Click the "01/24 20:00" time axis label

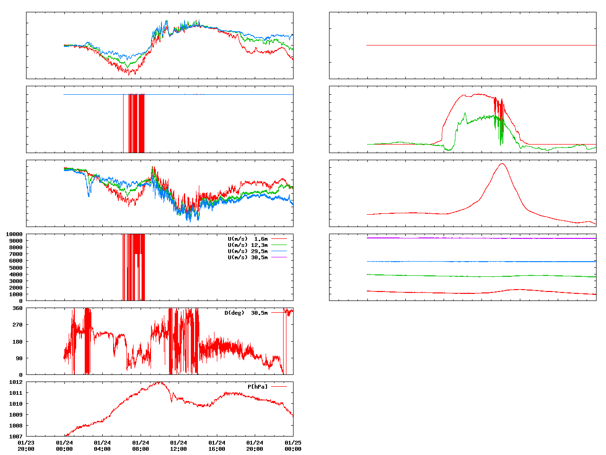coord(255,446)
